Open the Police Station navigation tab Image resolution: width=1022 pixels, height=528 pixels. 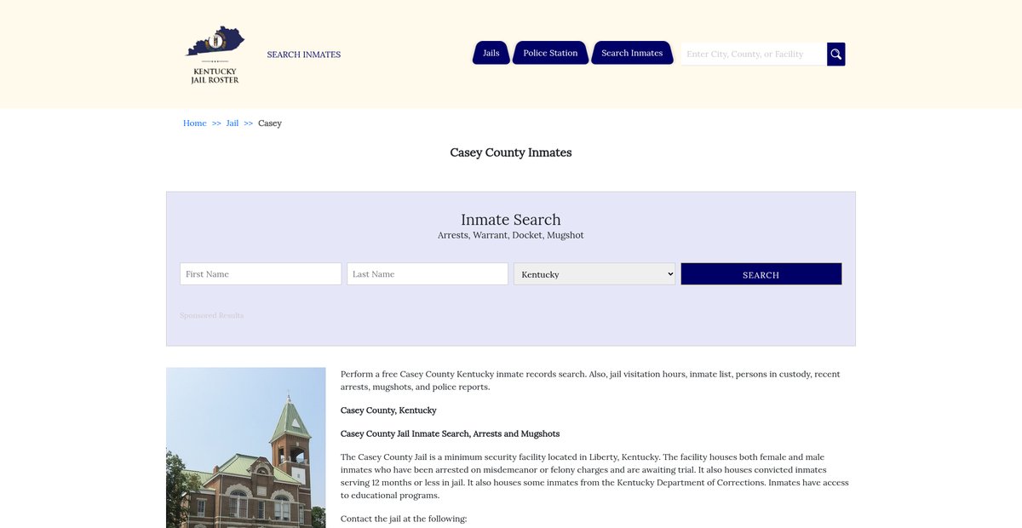[550, 53]
